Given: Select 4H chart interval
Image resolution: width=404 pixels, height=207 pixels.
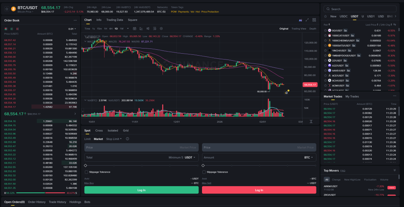Looking at the screenshot, I should [x=111, y=28].
